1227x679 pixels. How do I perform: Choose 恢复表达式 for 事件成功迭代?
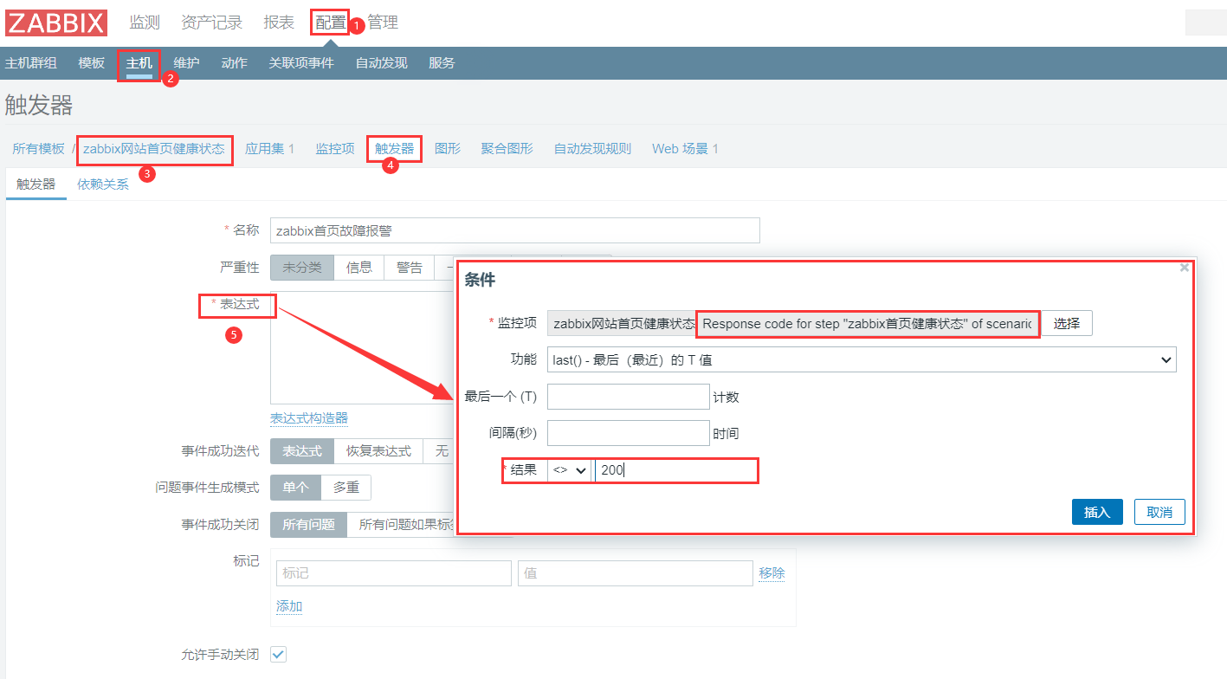(378, 451)
